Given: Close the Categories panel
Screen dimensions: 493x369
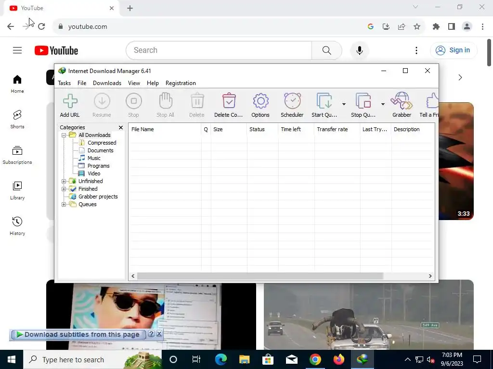Looking at the screenshot, I should pos(121,127).
